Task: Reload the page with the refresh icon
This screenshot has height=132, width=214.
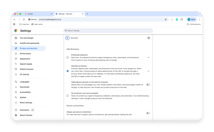Action: 24,19
